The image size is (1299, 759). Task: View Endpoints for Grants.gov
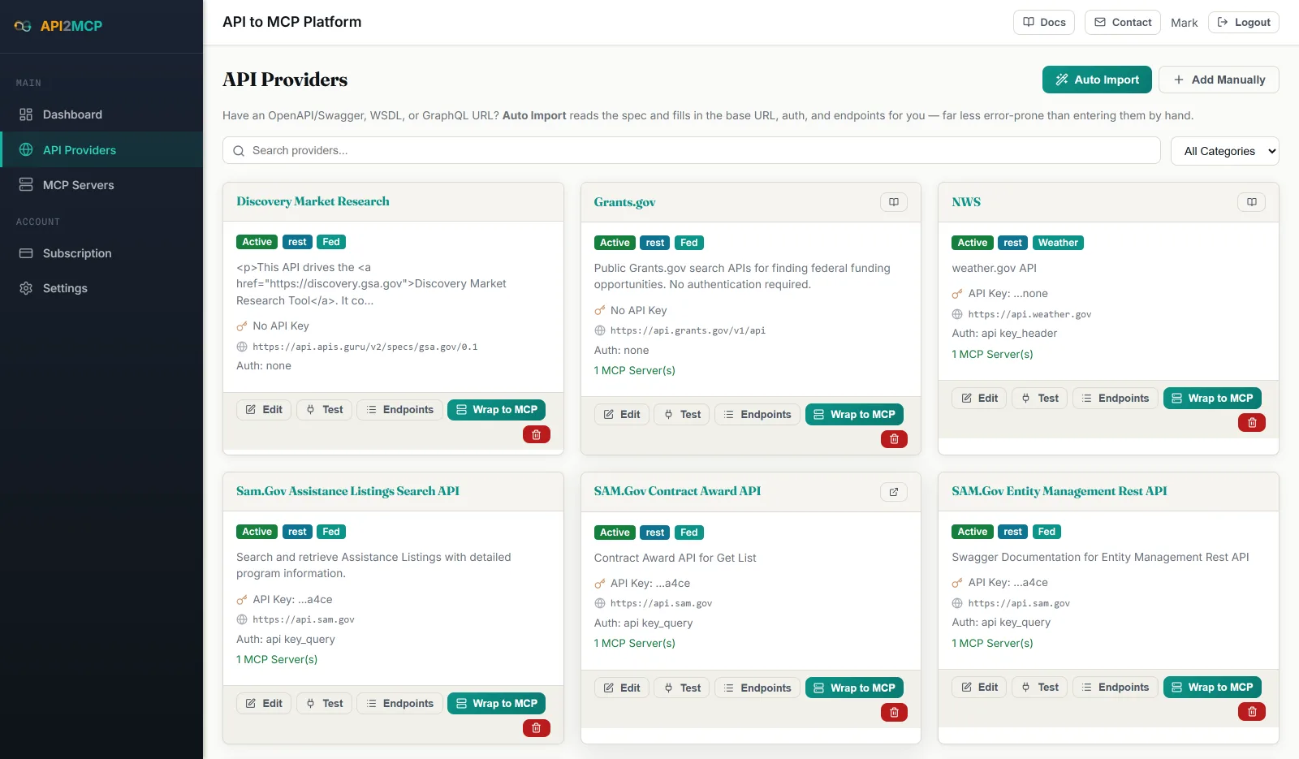(x=757, y=415)
